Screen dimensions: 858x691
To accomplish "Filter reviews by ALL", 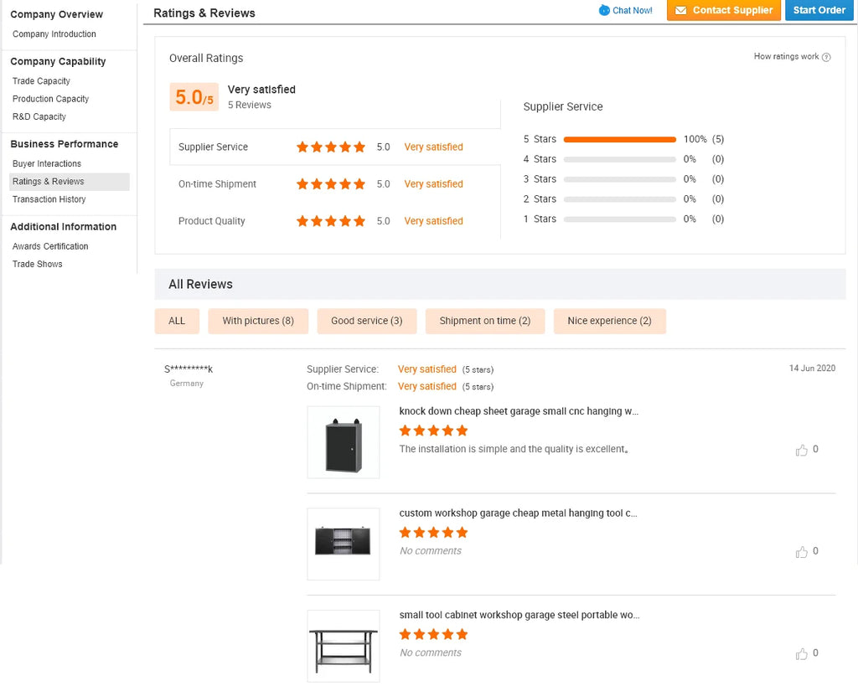I will 177,321.
